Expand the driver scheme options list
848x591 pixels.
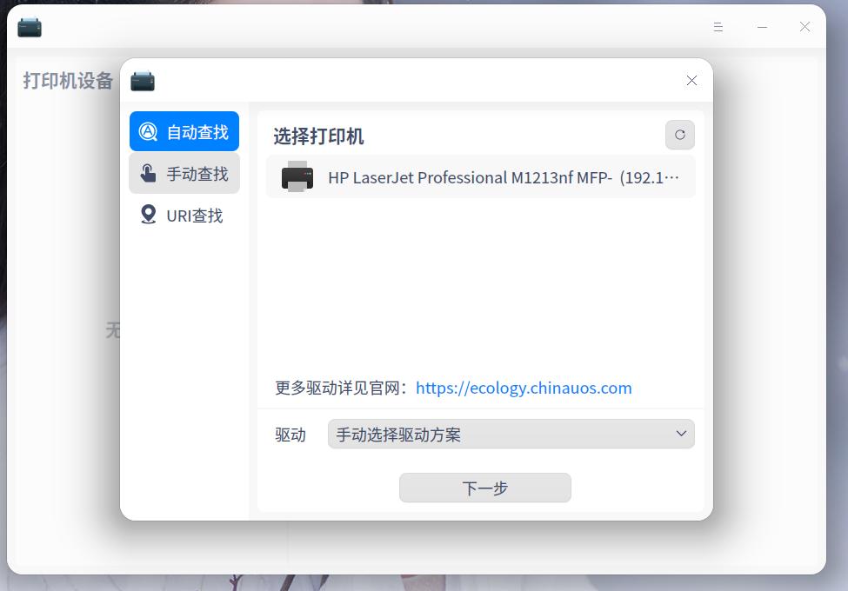(x=510, y=434)
